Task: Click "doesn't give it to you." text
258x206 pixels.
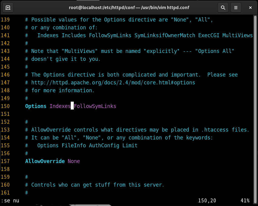Action: click(66, 59)
